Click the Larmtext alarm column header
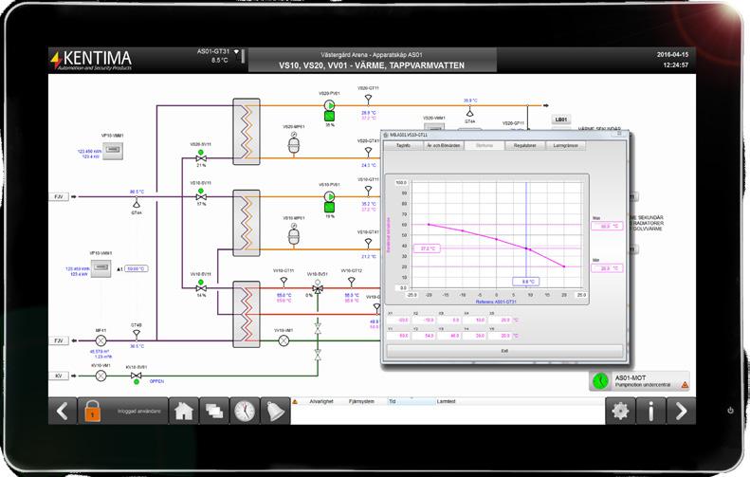Image resolution: width=750 pixels, height=477 pixels. [446, 401]
